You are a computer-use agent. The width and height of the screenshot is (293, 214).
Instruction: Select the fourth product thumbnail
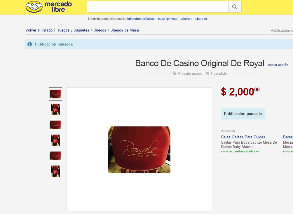click(x=55, y=140)
